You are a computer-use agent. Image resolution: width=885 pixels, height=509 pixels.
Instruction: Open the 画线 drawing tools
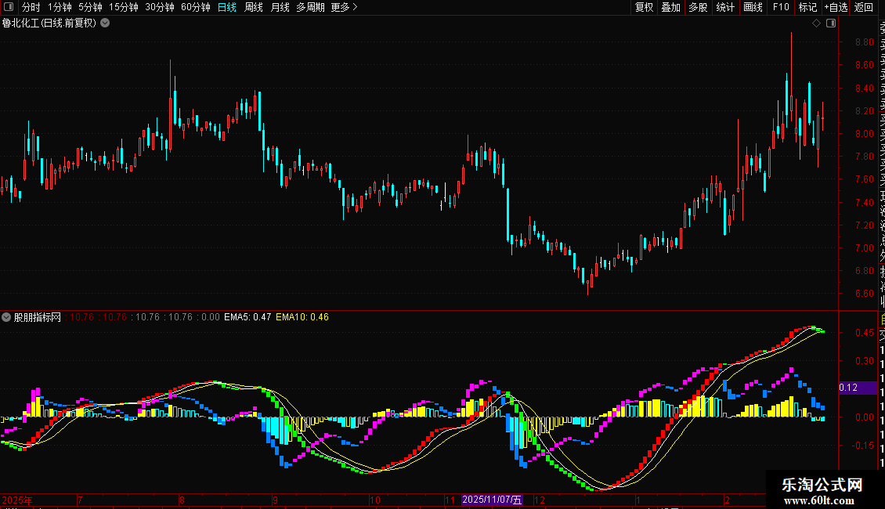pos(753,7)
